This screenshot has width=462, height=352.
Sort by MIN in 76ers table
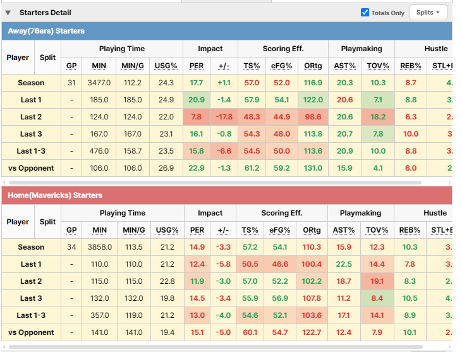99,66
